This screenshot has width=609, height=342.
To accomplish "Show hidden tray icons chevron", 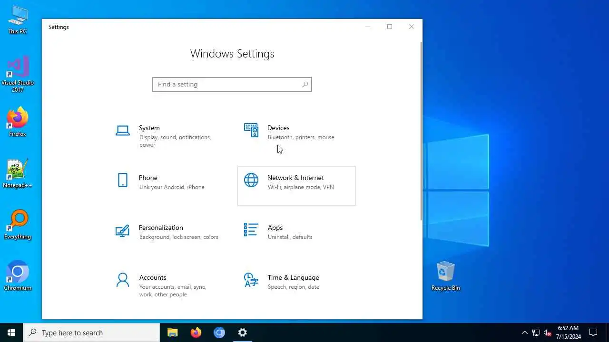I will click(x=524, y=332).
